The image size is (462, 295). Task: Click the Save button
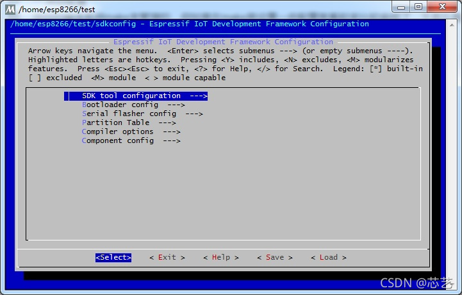click(275, 258)
